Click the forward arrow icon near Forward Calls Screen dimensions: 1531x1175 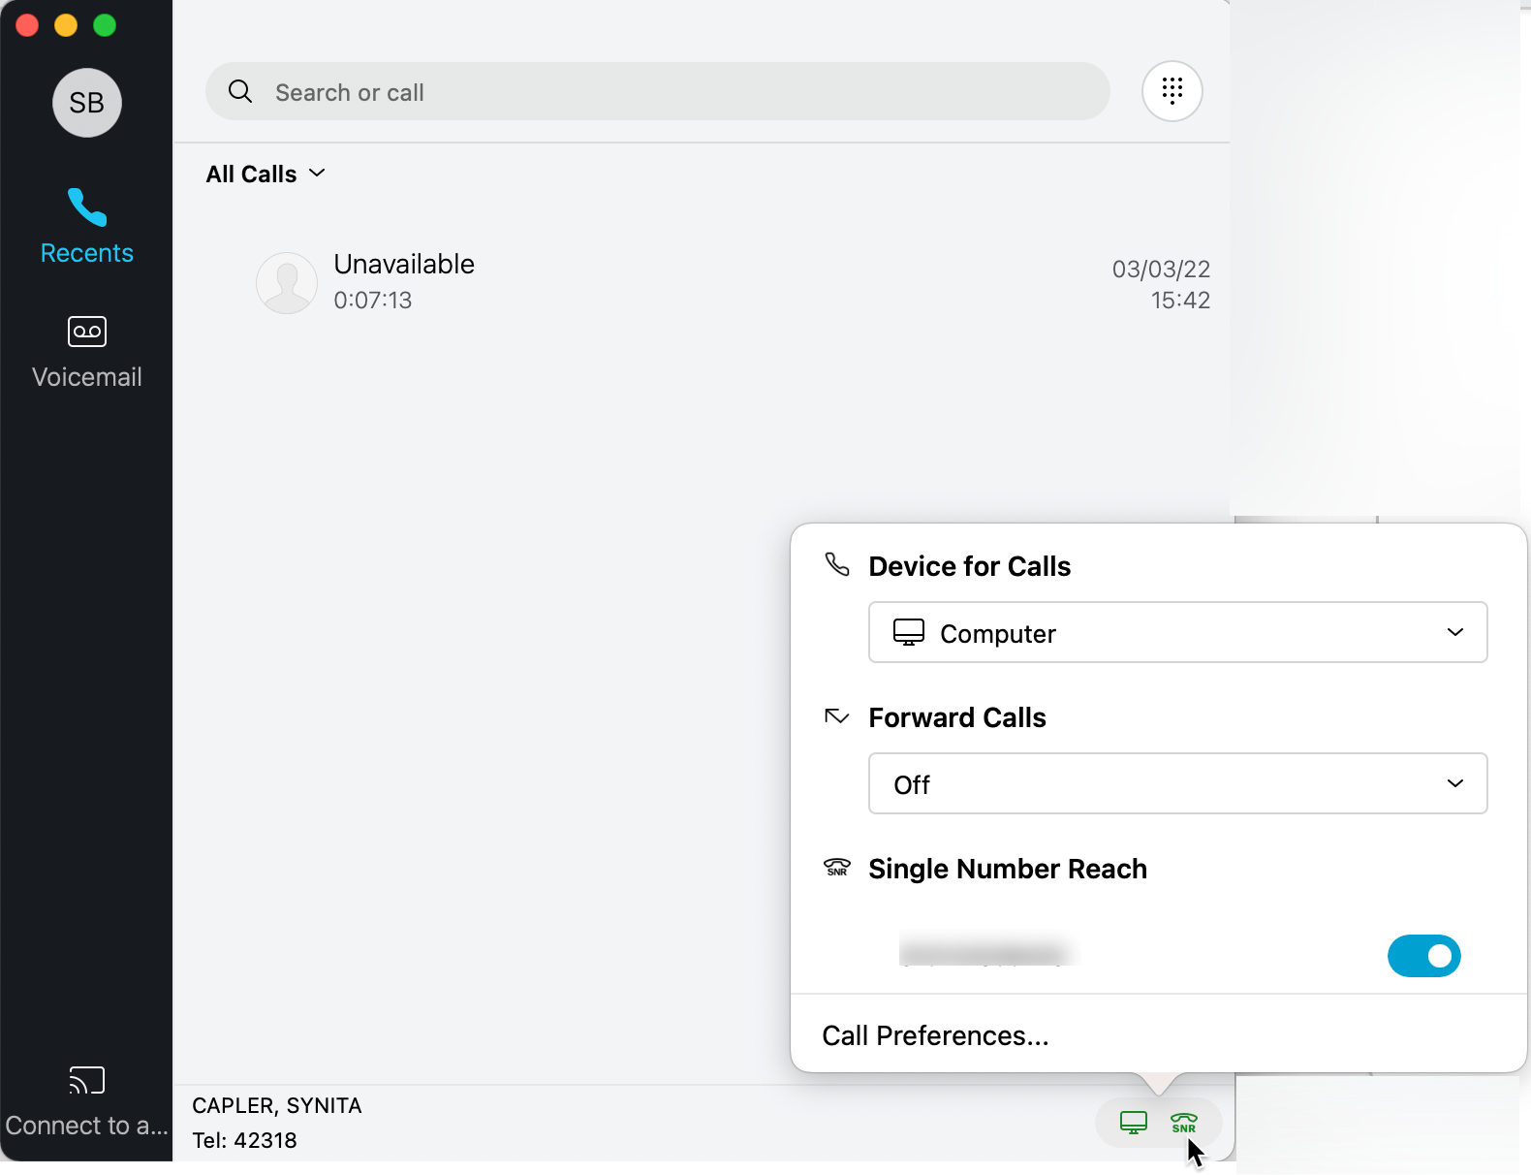click(836, 717)
